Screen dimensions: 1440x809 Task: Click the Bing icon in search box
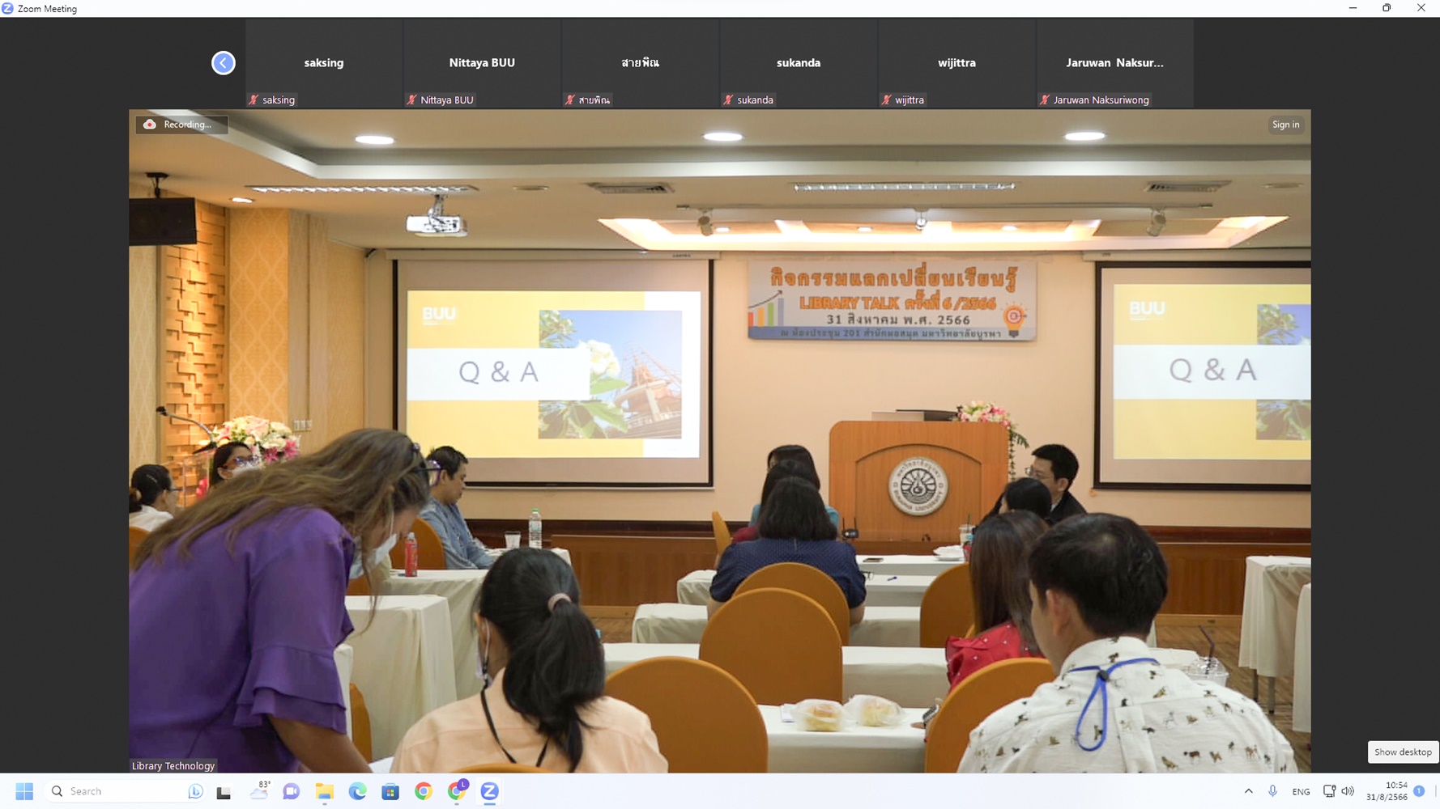click(x=195, y=791)
